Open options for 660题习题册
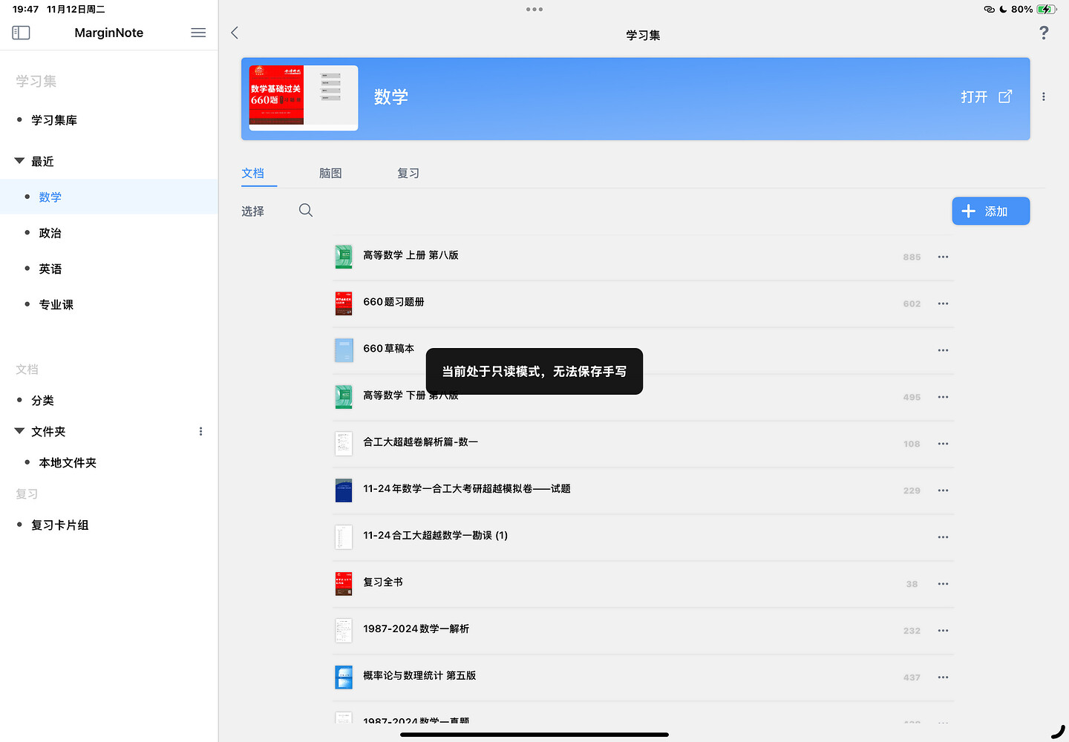The height and width of the screenshot is (742, 1069). tap(943, 303)
